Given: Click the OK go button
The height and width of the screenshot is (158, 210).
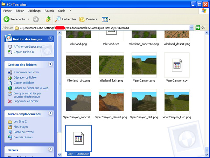Looking at the screenshot, I should pyautogui.click(x=201, y=28).
